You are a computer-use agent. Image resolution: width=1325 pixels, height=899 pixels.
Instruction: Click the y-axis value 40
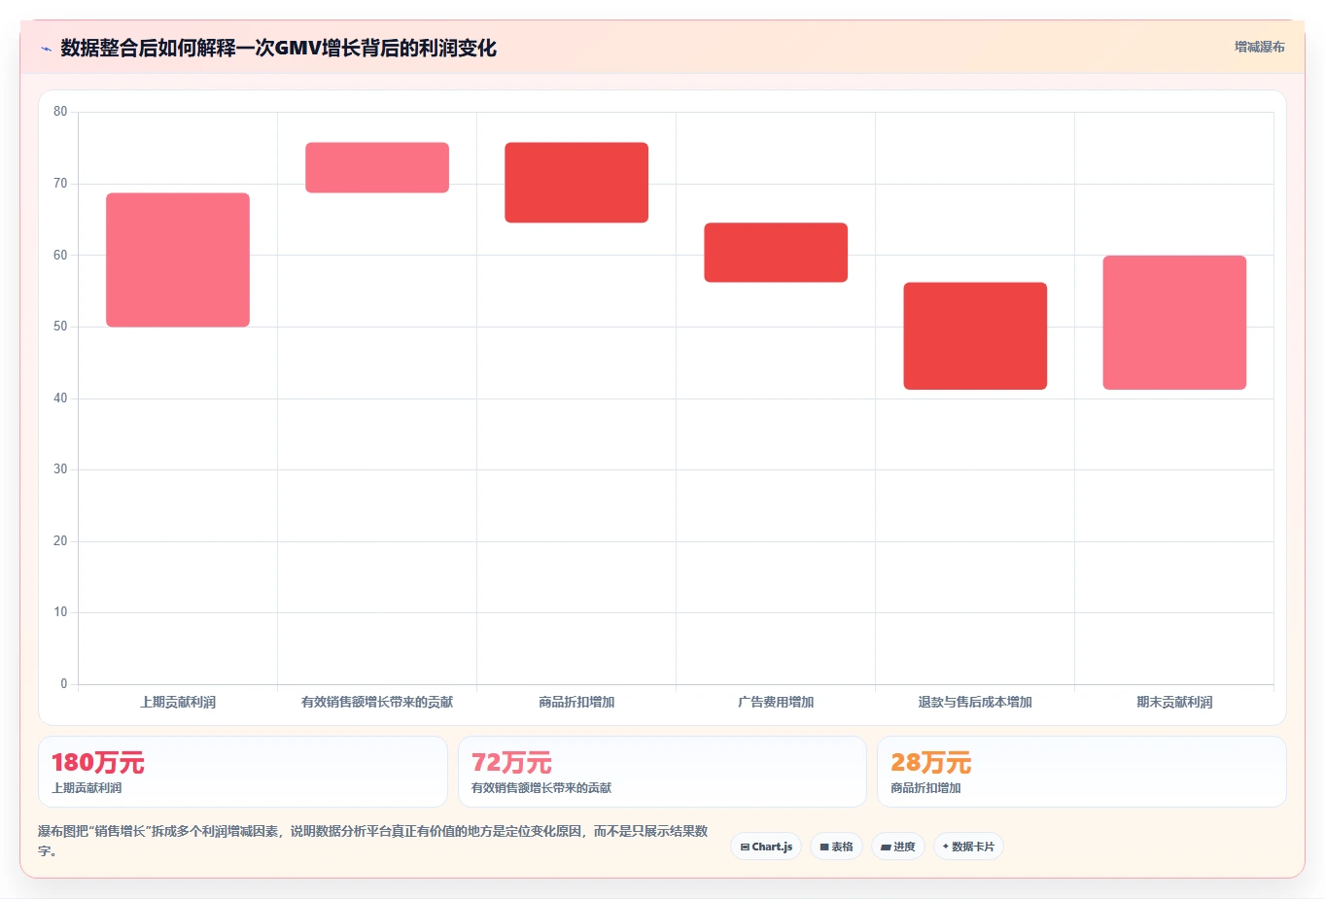(60, 398)
